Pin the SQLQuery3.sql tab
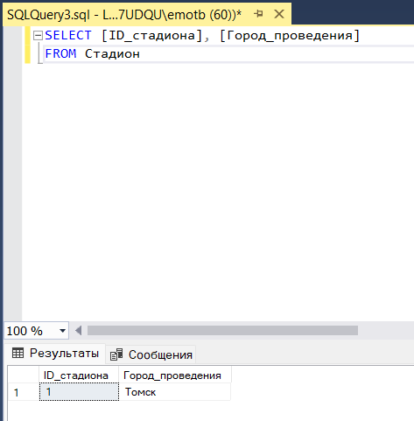This screenshot has width=414, height=421. click(x=258, y=14)
